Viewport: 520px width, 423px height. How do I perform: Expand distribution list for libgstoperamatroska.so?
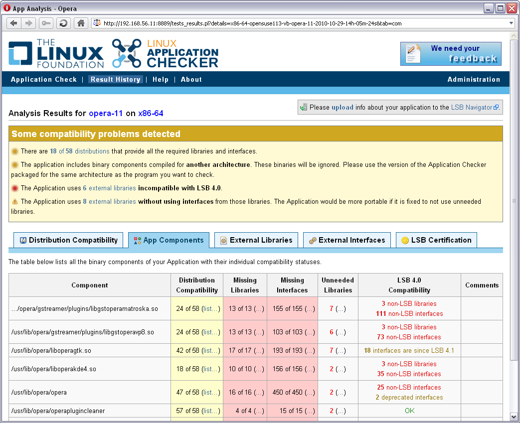[211, 308]
